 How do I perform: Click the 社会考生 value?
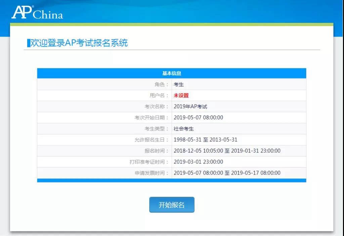[184, 129]
